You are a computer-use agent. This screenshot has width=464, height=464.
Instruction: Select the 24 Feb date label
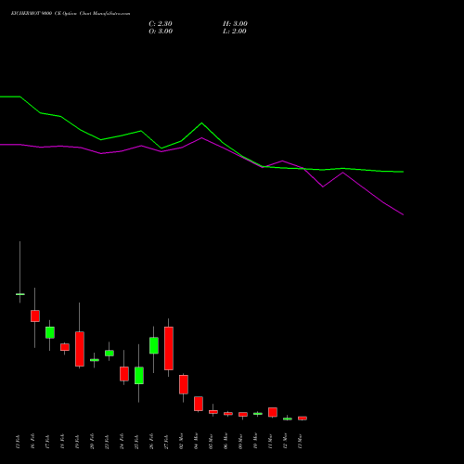point(122,441)
